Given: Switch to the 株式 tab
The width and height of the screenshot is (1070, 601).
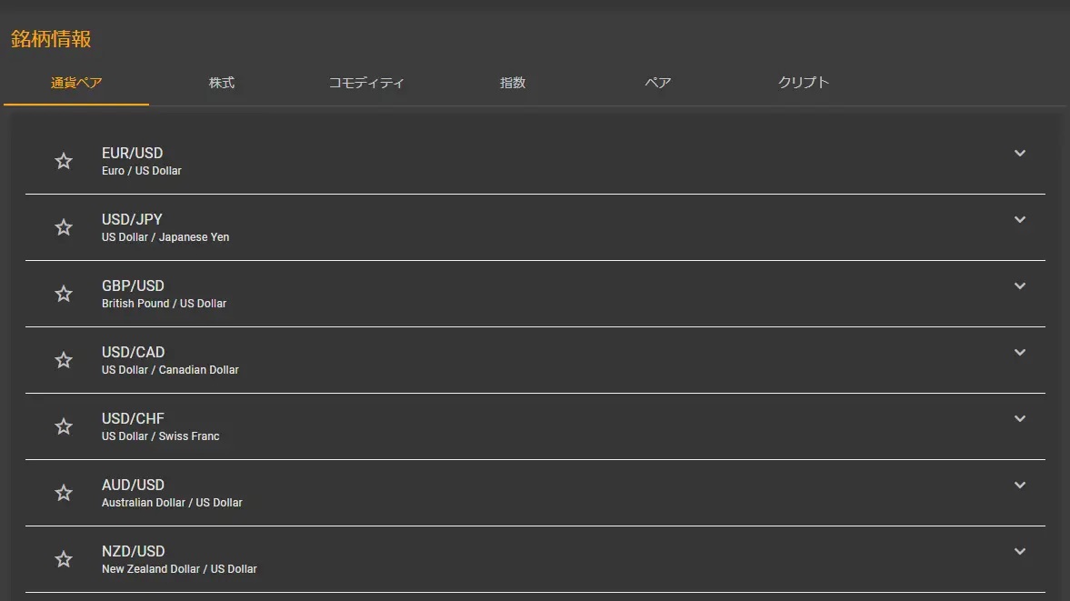Looking at the screenshot, I should pyautogui.click(x=222, y=83).
